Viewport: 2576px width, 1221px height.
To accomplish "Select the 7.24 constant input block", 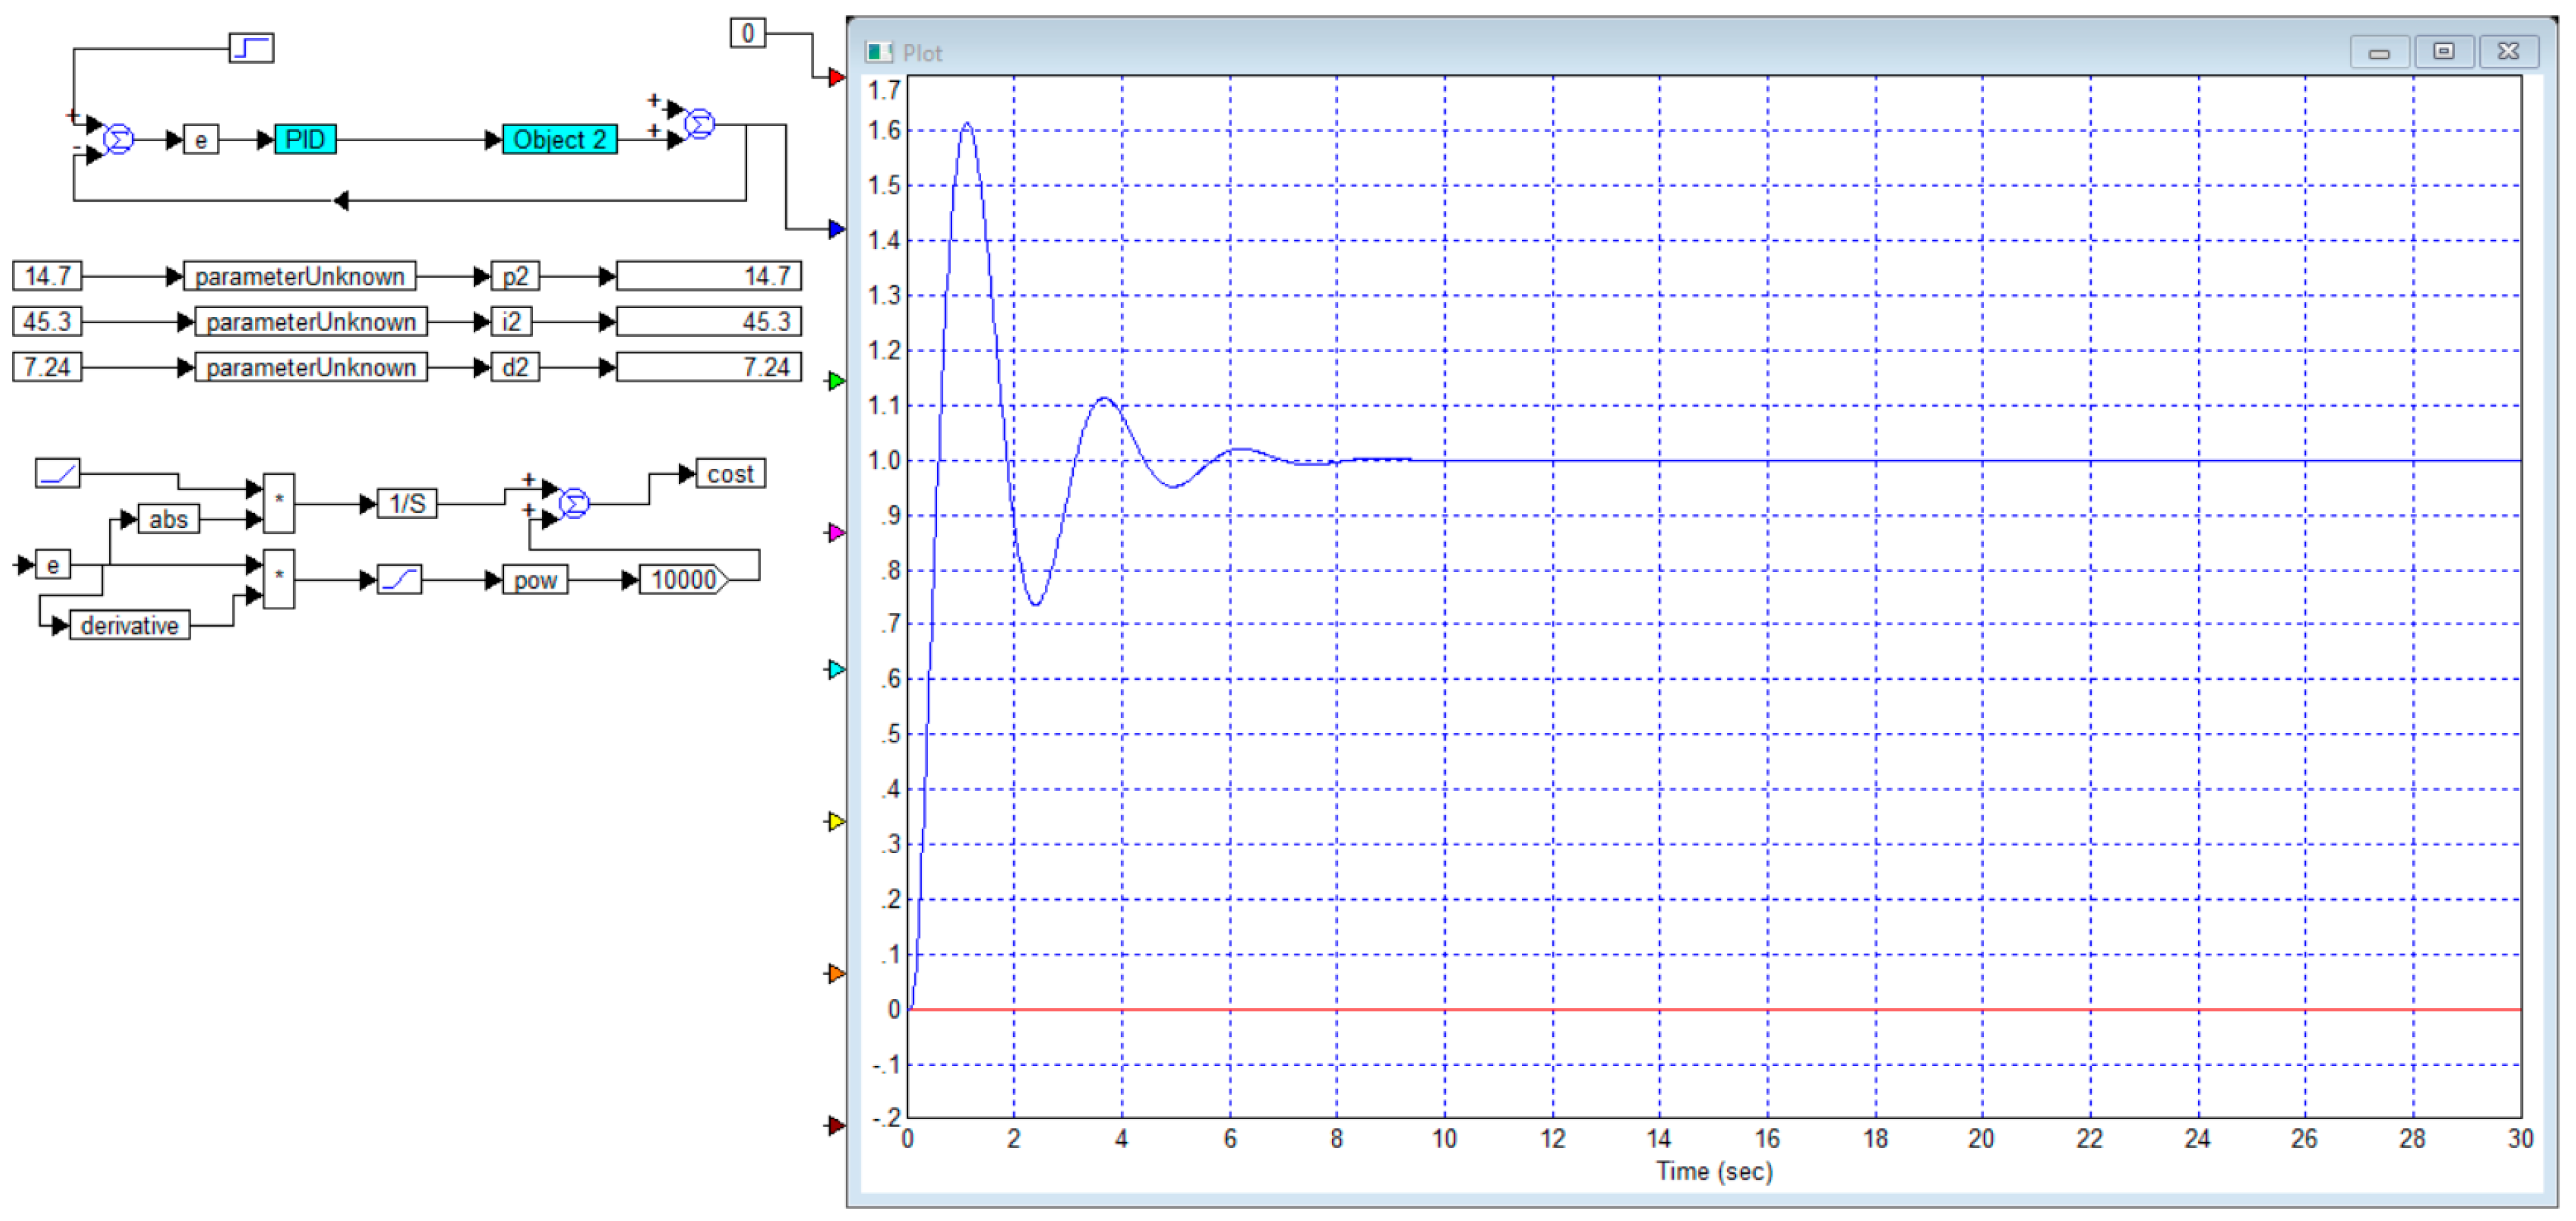I will [x=47, y=366].
